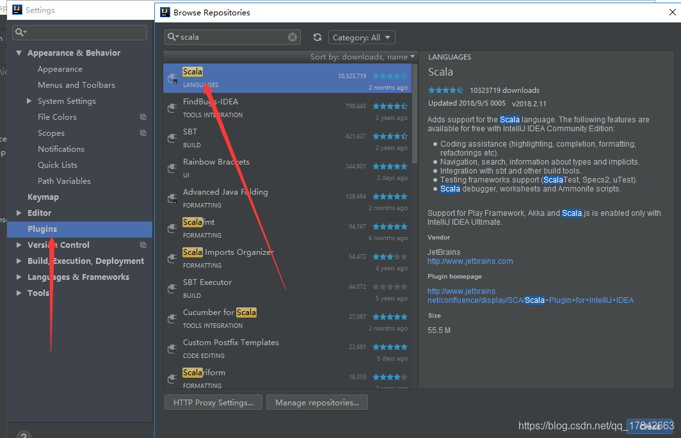Select the Cucumber for Scala row
Image resolution: width=681 pixels, height=438 pixels.
pyautogui.click(x=287, y=318)
